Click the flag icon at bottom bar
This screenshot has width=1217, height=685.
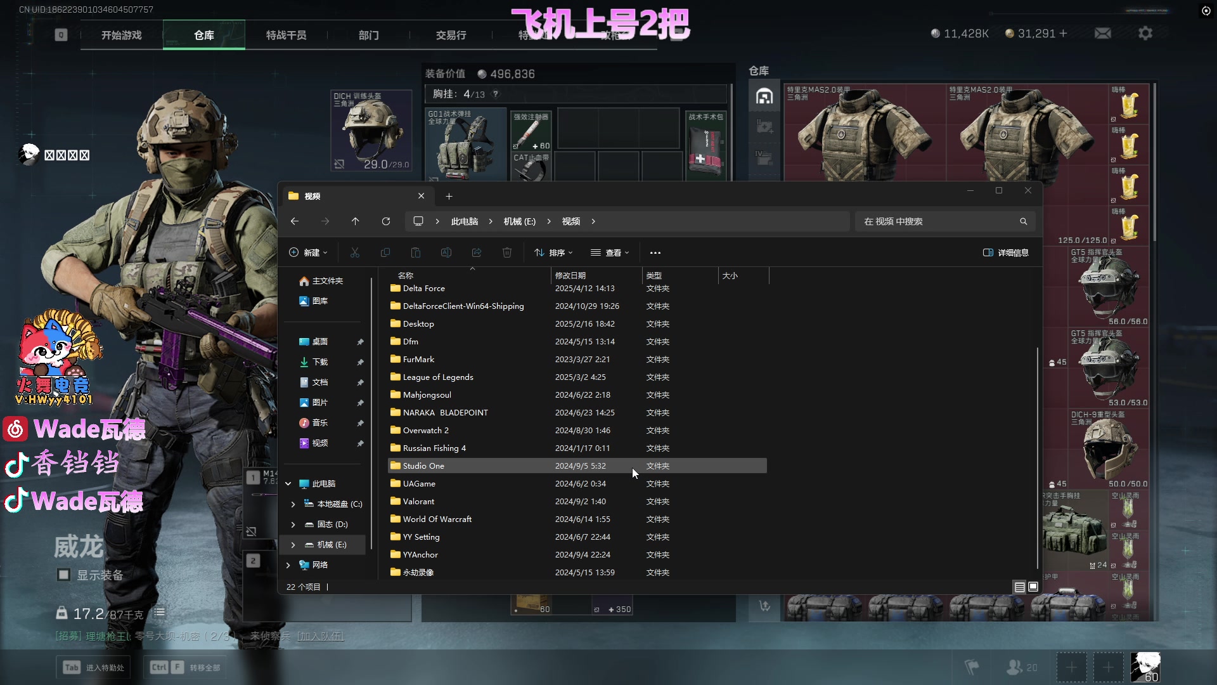tap(972, 667)
